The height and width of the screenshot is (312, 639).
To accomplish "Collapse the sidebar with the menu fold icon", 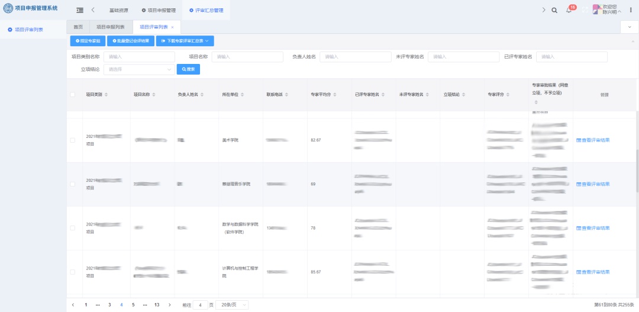I will pos(80,10).
